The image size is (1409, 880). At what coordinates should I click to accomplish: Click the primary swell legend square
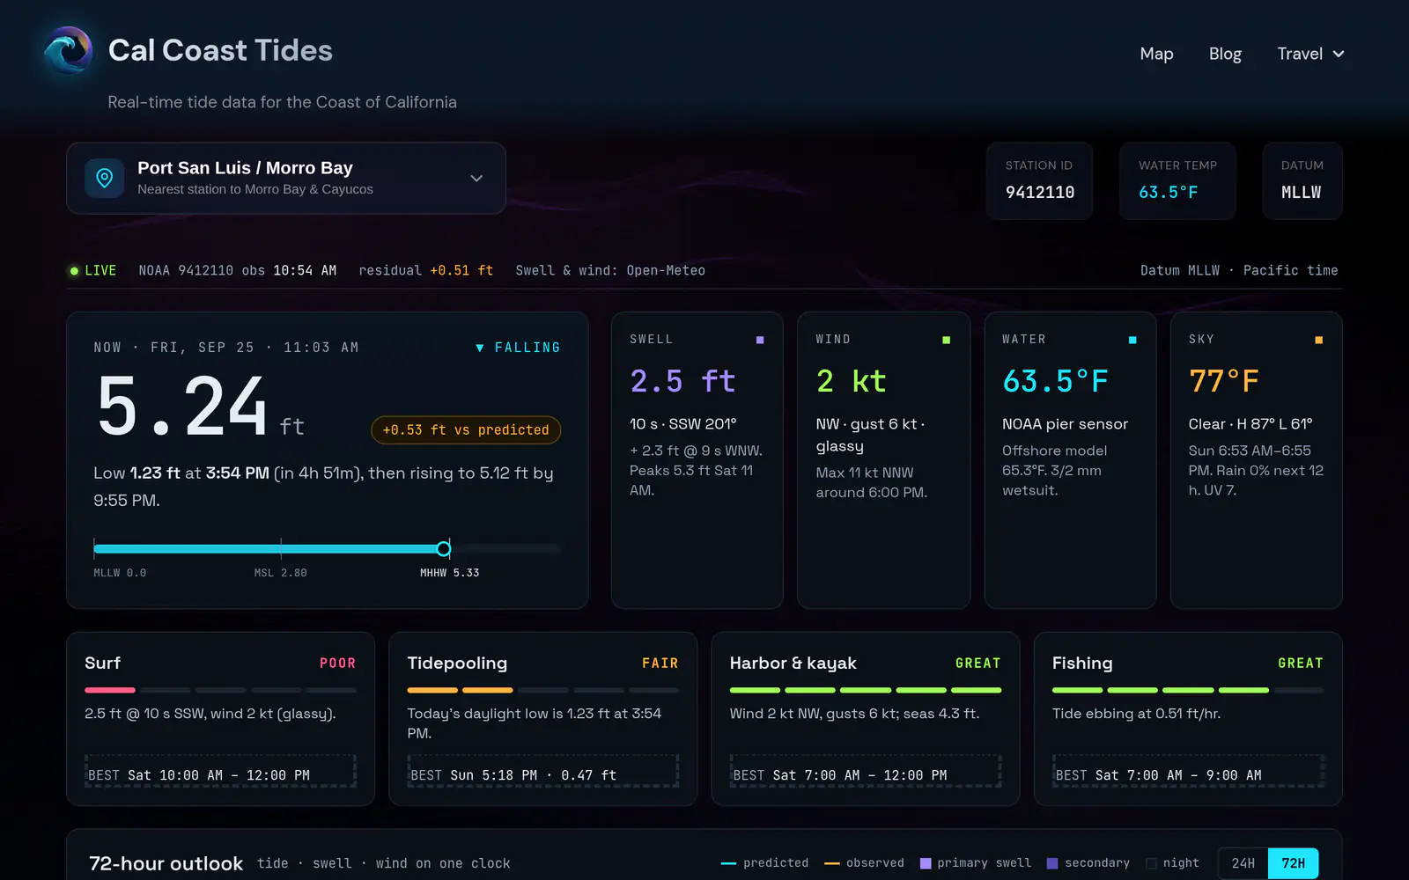(x=926, y=863)
